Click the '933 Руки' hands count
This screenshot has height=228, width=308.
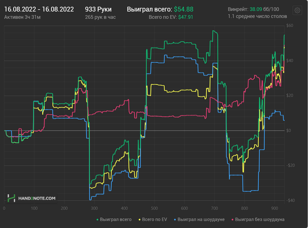click(x=98, y=9)
